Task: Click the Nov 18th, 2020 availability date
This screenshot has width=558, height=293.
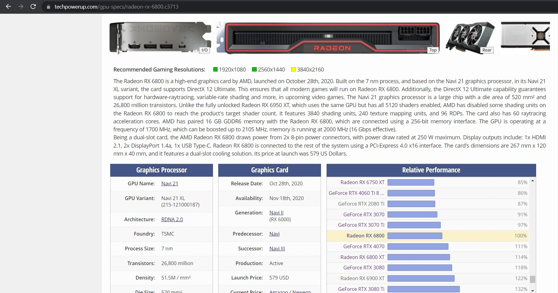Action: tap(287, 198)
